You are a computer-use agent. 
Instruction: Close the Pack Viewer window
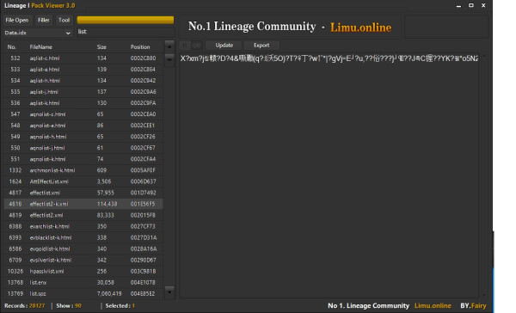click(483, 6)
